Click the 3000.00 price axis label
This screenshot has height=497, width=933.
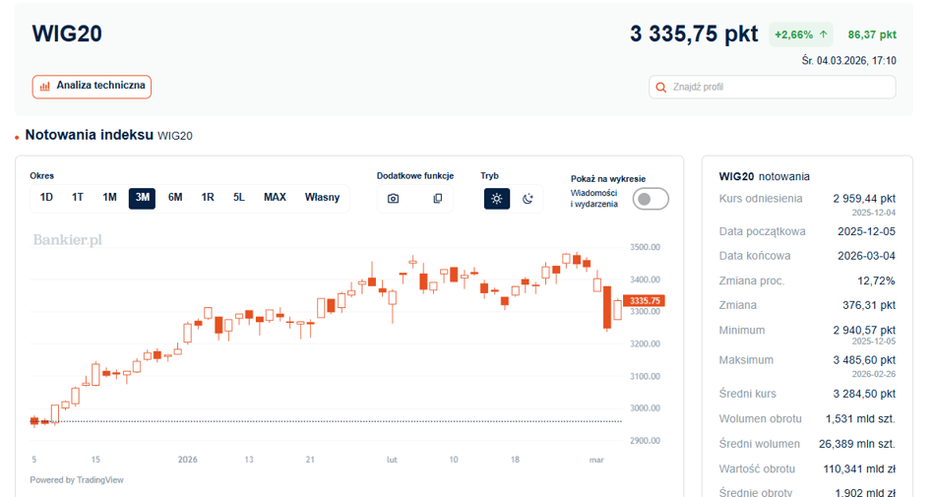coord(645,408)
